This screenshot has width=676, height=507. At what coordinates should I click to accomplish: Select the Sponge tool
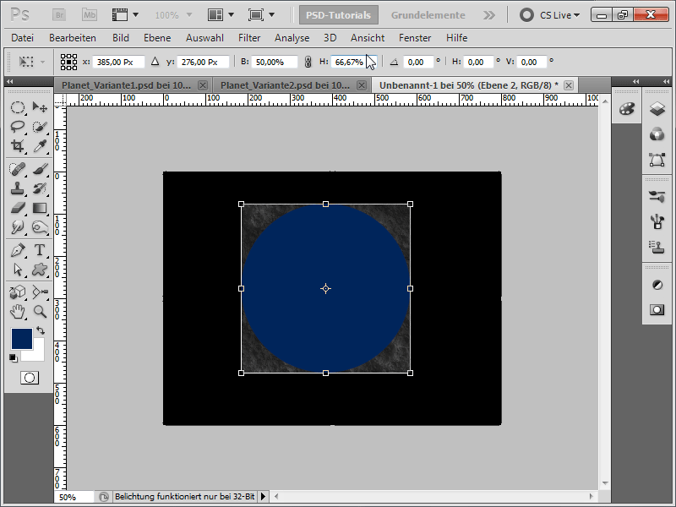coord(40,227)
